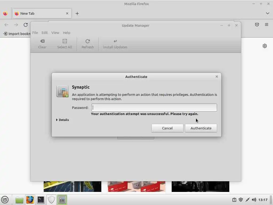Expand the Details disclosure triangle
Viewport: 273px width, 205px height.
tap(57, 120)
